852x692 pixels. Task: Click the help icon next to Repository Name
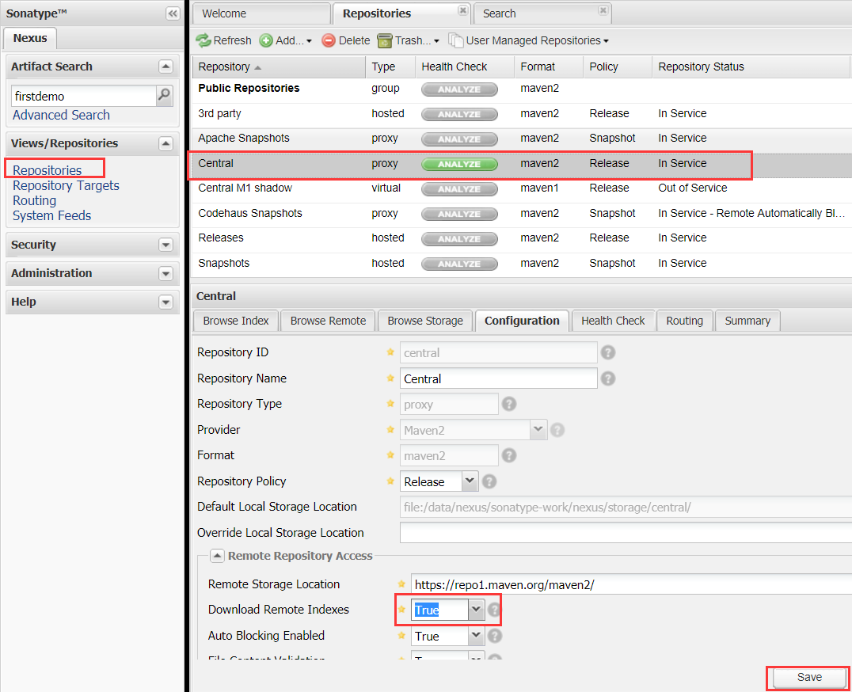[608, 378]
